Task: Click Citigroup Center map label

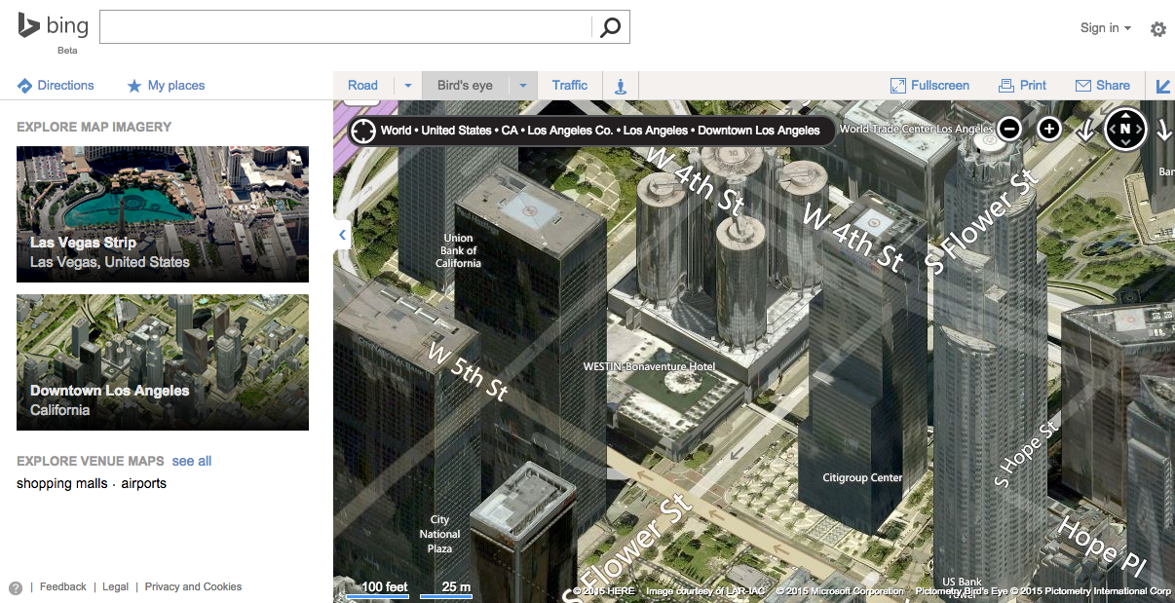Action: pos(862,477)
